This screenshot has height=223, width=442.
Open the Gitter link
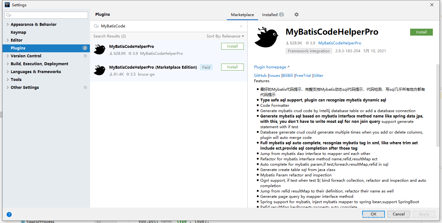[x=318, y=76]
